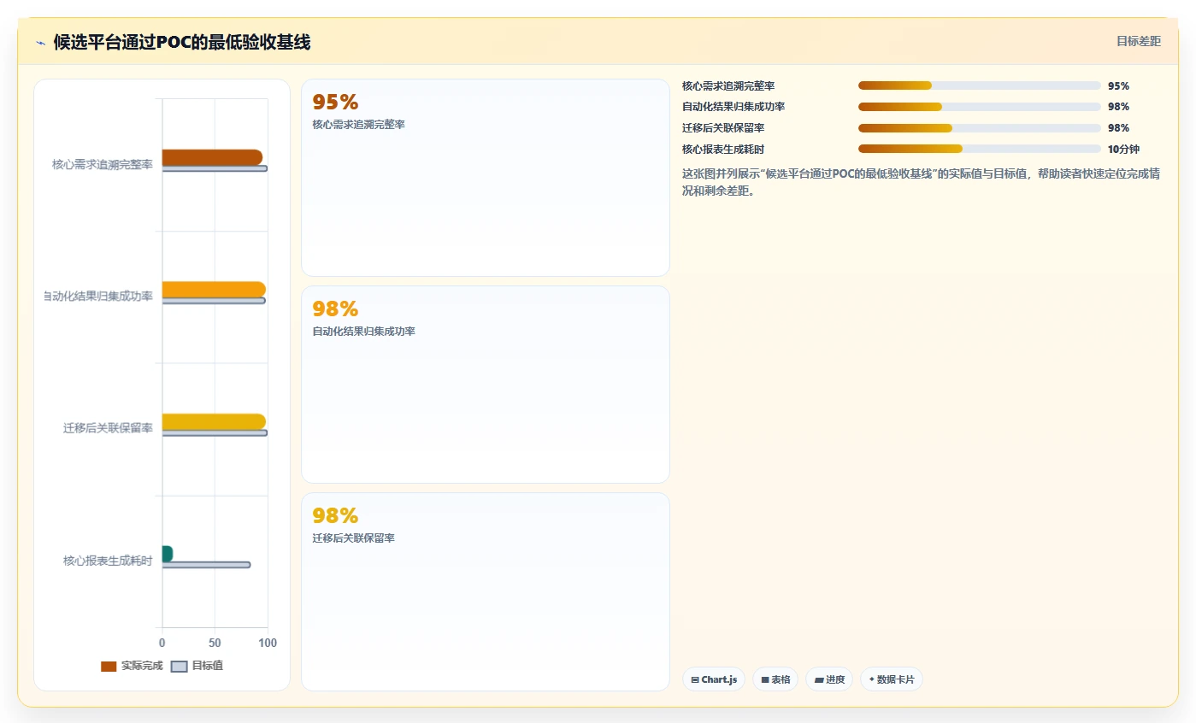Click the progress bar for 迁移后关联保留率
The height and width of the screenshot is (723, 1196).
pyautogui.click(x=980, y=128)
